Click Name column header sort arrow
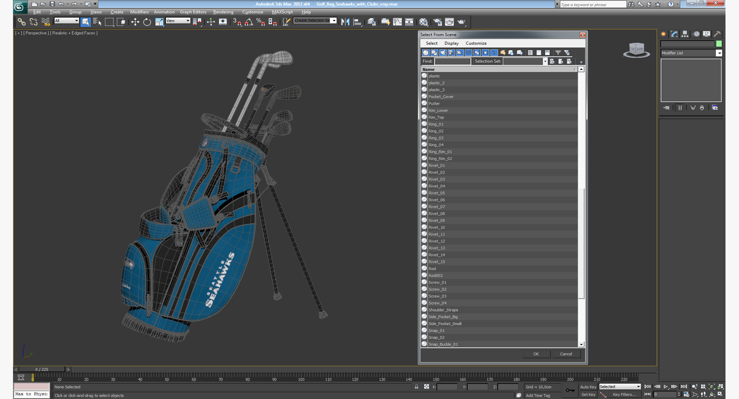739x399 pixels. coord(575,69)
